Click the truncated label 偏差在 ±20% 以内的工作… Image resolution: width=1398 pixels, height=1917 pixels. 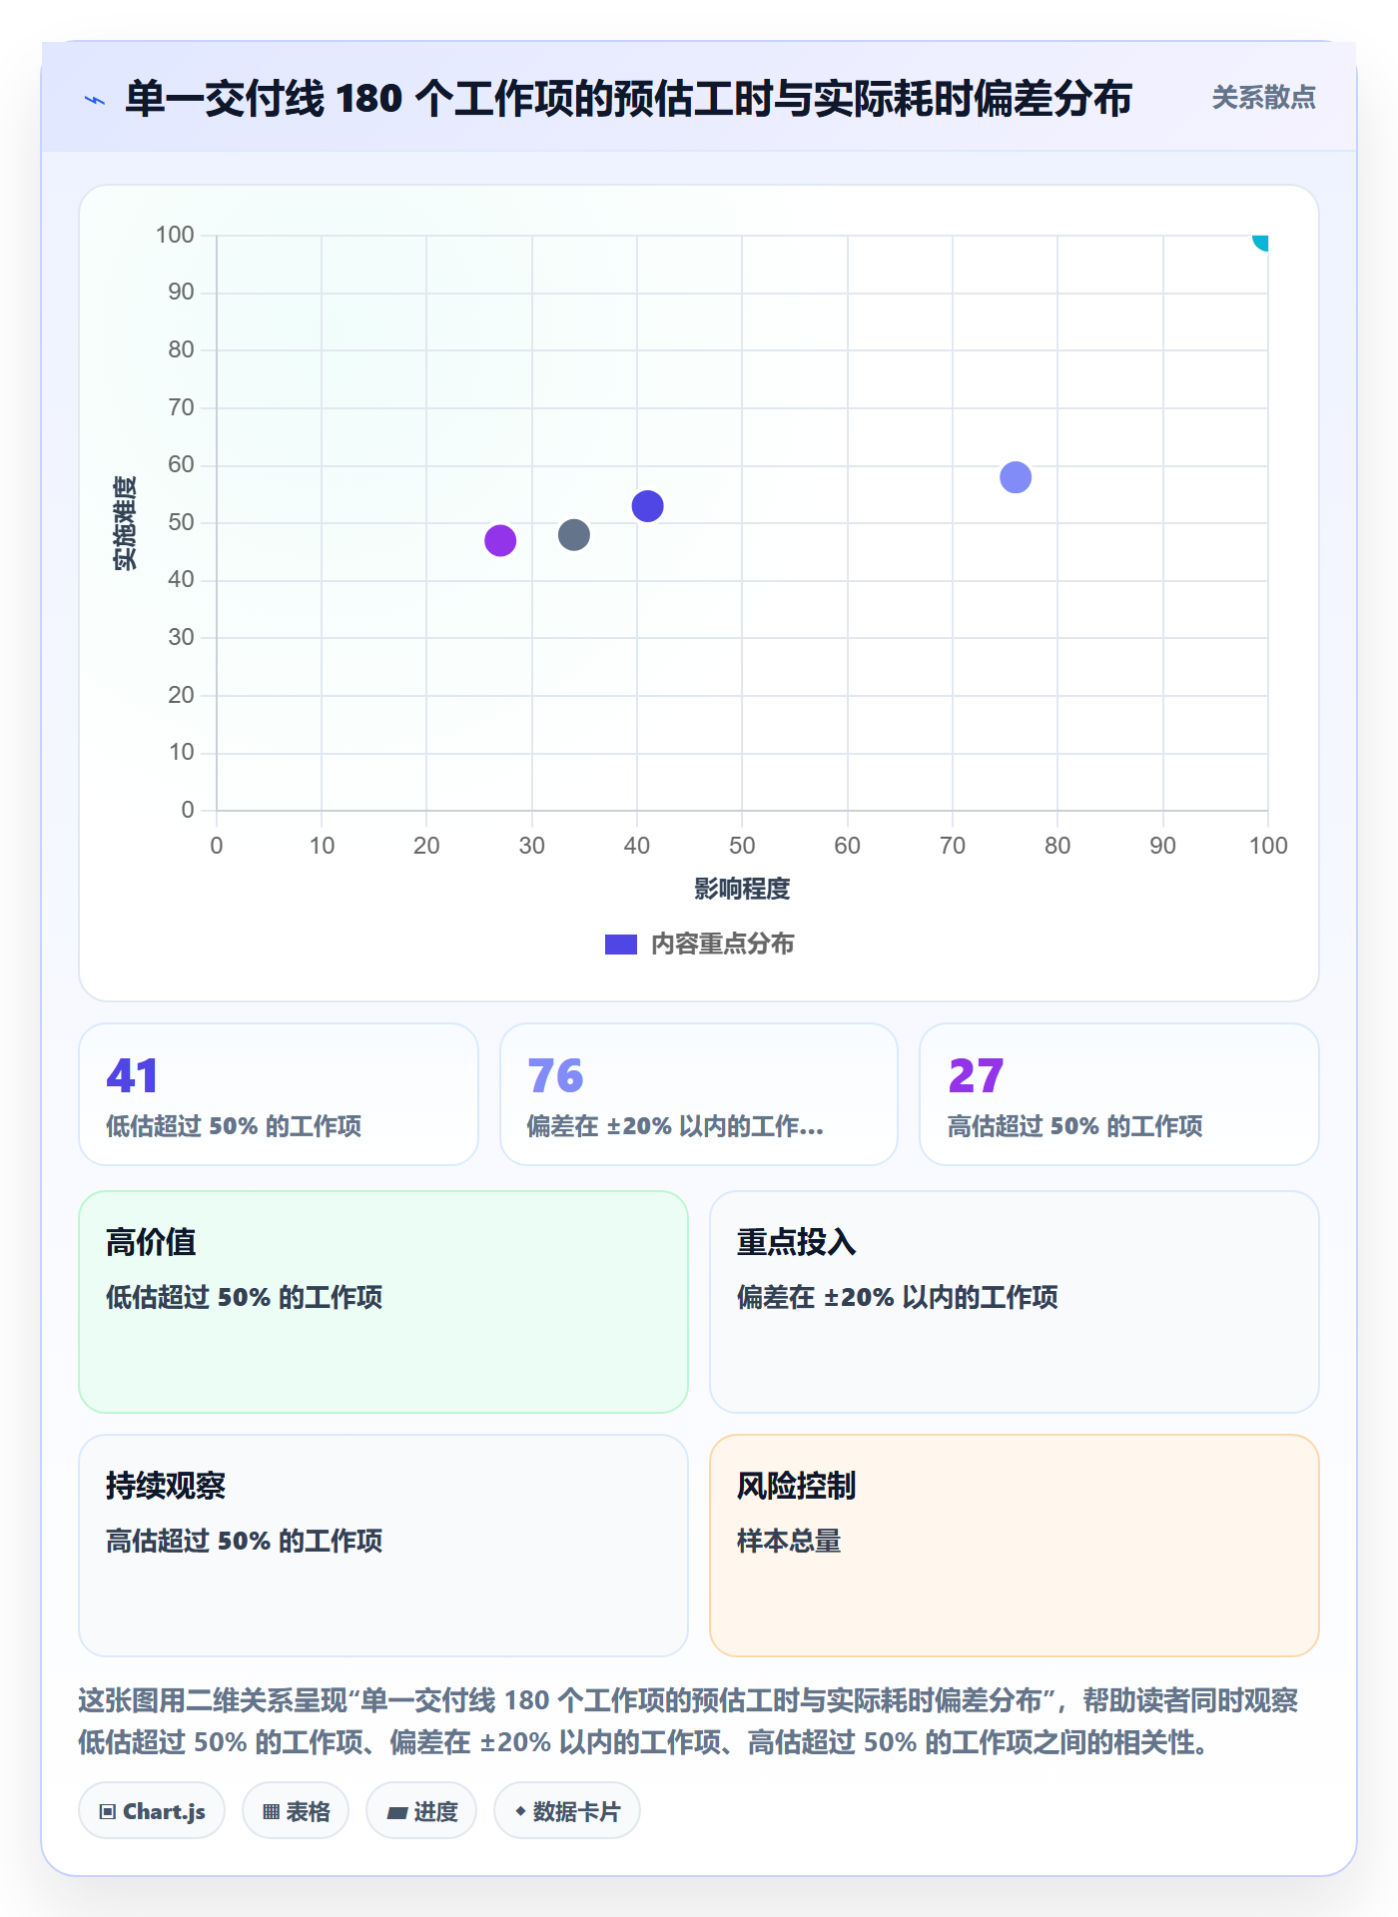(x=675, y=1127)
